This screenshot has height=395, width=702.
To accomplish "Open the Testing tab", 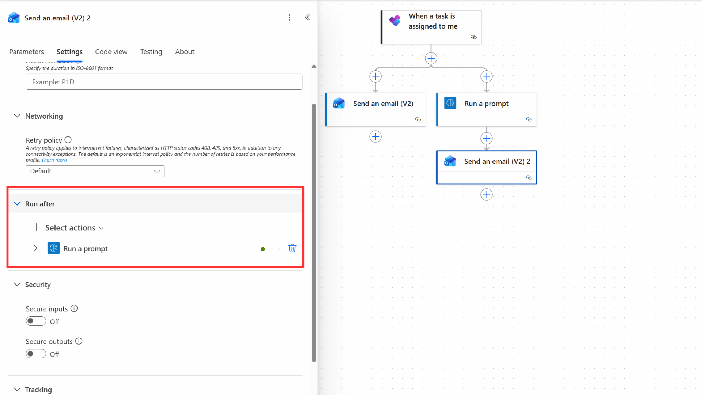I will (151, 52).
